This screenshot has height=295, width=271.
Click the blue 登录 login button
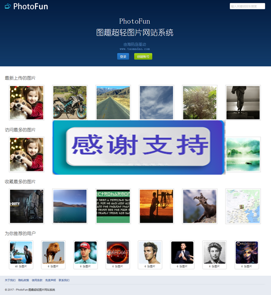[123, 56]
